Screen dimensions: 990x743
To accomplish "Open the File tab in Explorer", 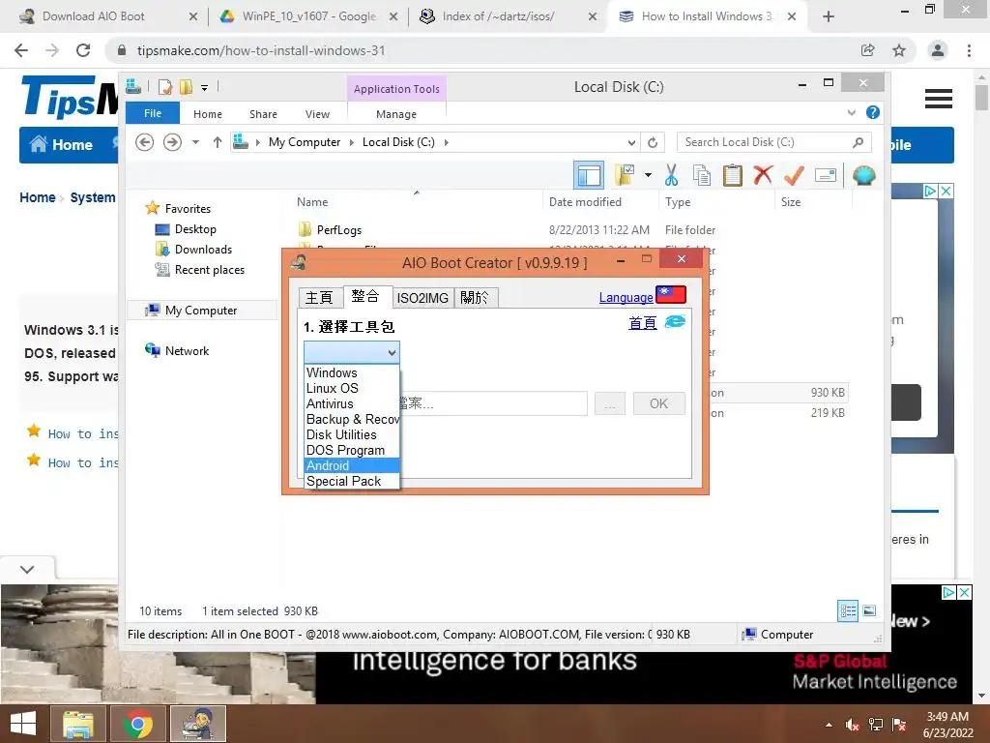I will tap(153, 113).
